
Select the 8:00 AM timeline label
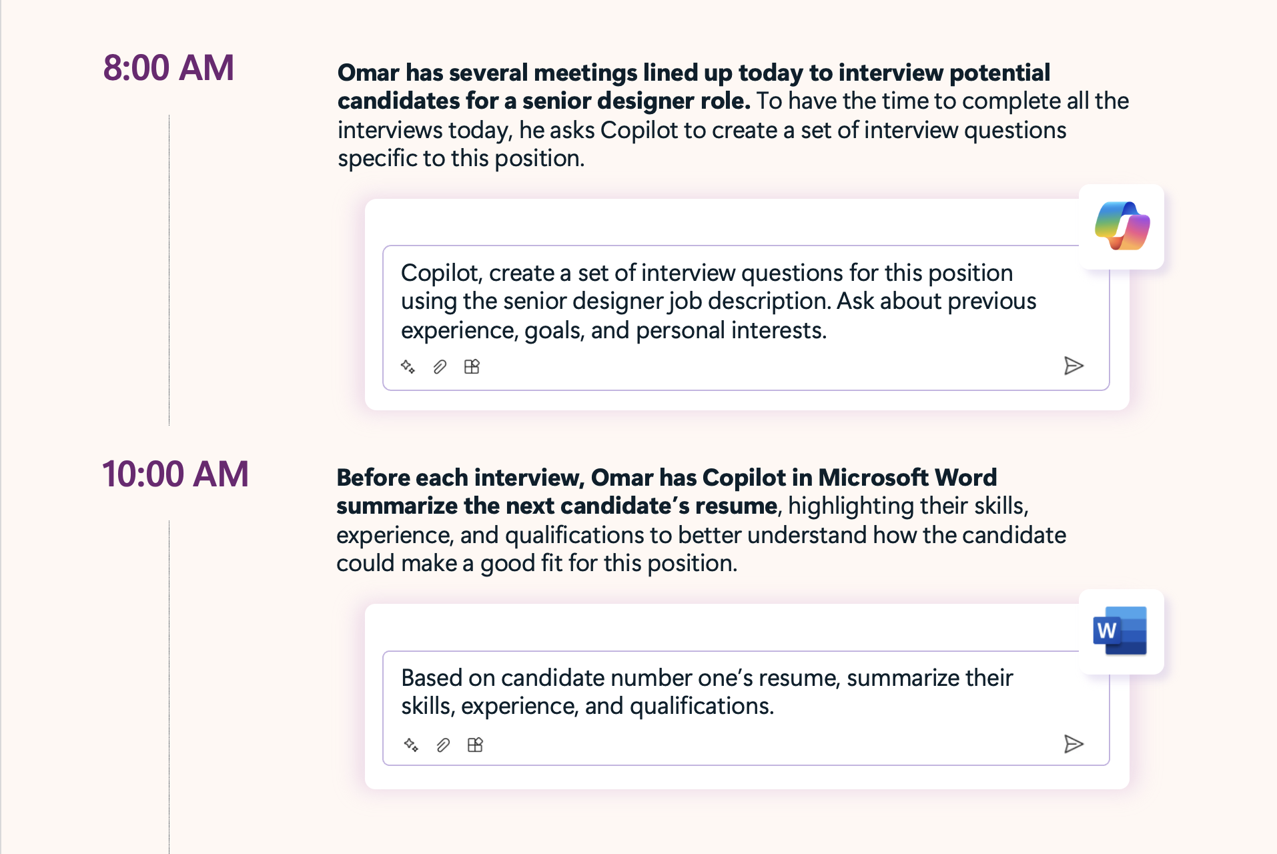pos(169,68)
